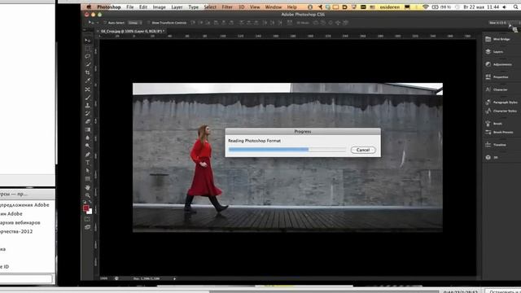Viewport: 521px width, 293px height.
Task: Select the Quick Selection tool
Action: pyautogui.click(x=88, y=65)
